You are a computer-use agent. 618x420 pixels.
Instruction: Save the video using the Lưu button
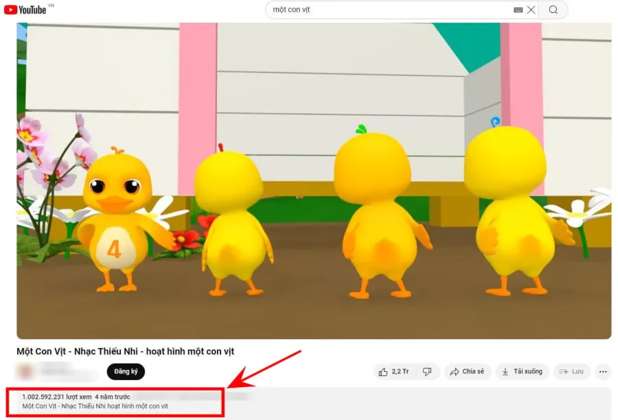(x=571, y=371)
